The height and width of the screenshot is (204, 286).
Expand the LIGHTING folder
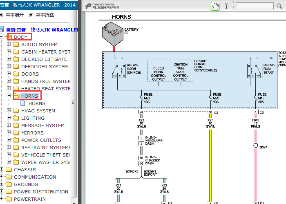[x=9, y=118]
